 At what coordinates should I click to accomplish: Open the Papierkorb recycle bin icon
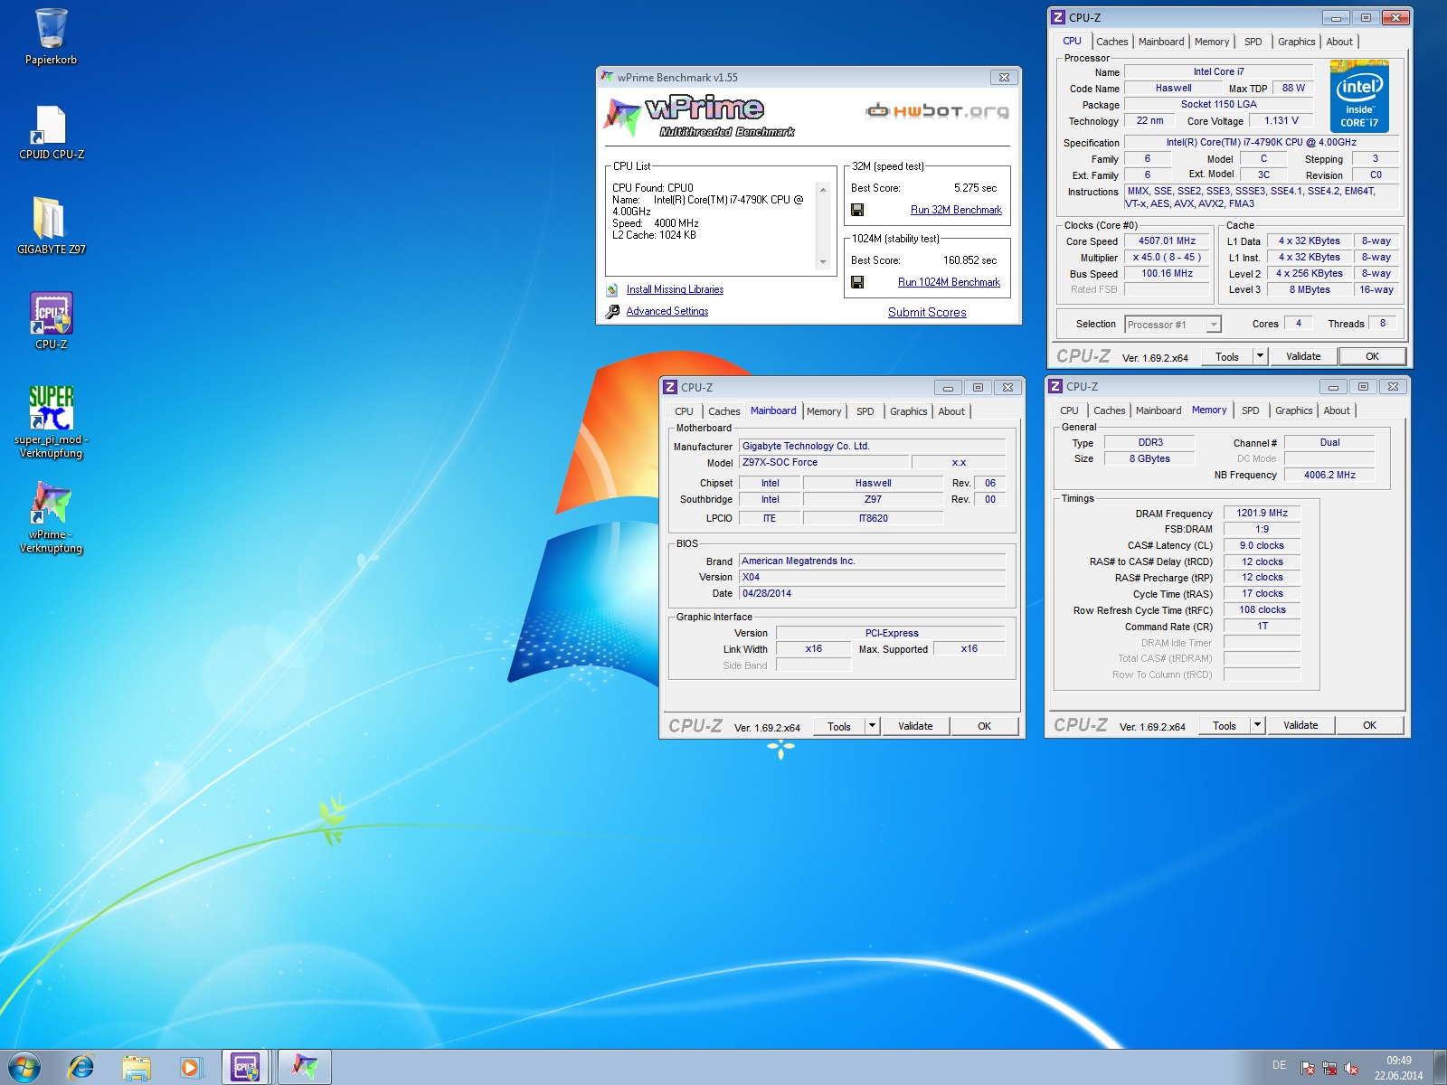pyautogui.click(x=51, y=36)
